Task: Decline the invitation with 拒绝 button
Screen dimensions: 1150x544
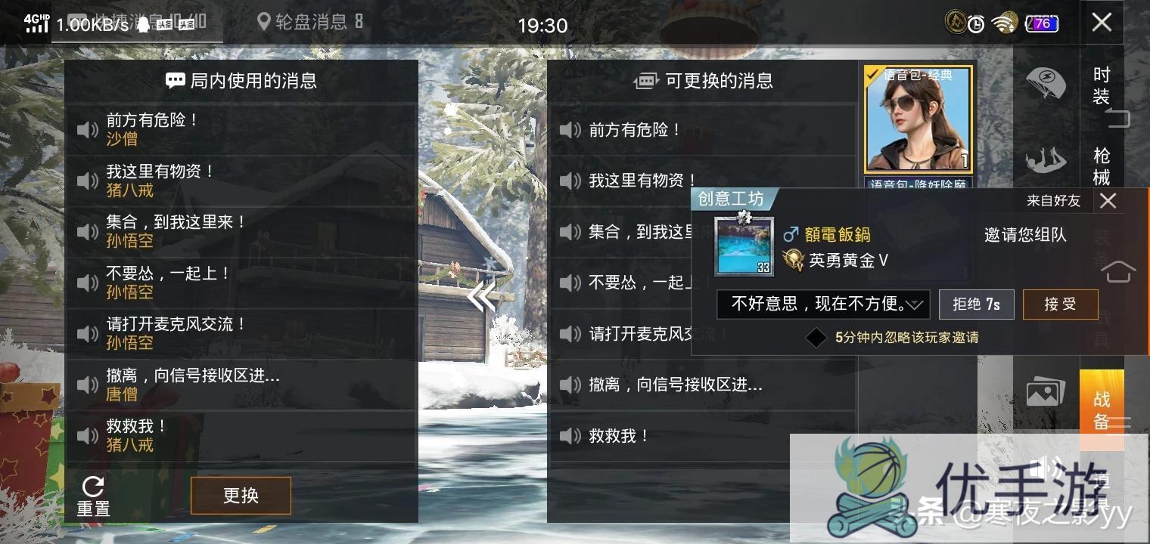Action: 976,304
